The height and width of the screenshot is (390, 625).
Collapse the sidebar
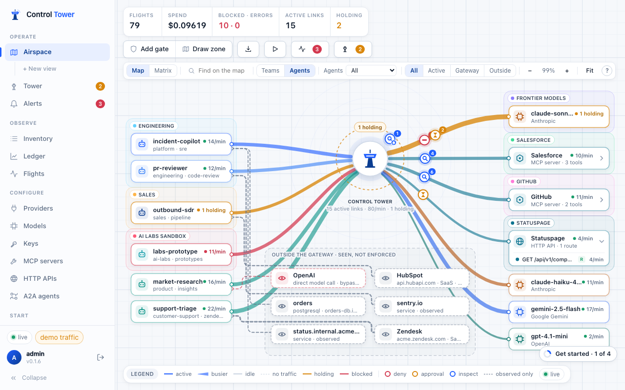click(29, 378)
